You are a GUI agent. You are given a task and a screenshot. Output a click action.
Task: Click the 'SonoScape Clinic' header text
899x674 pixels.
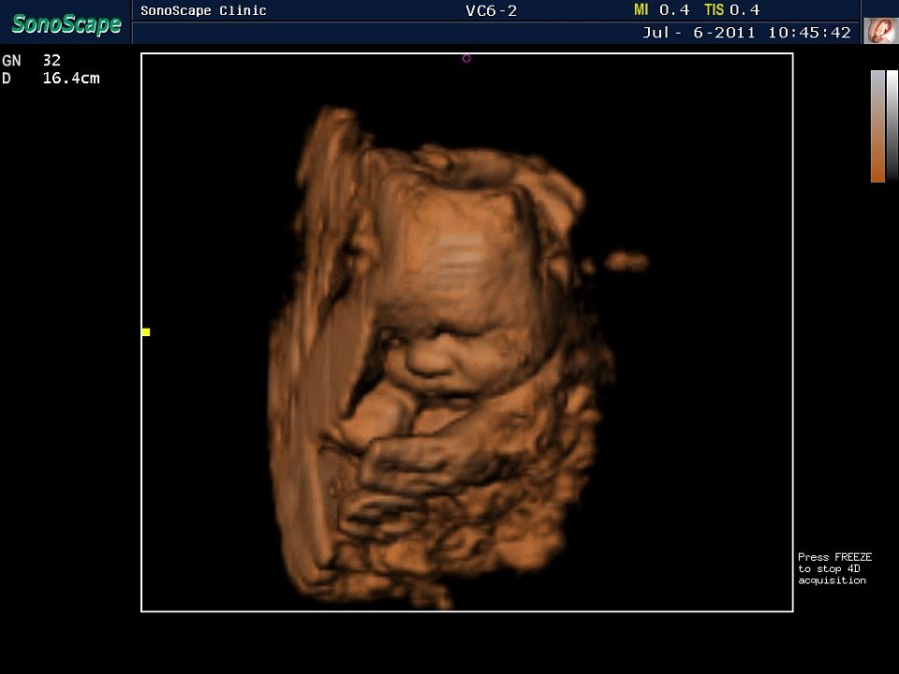point(203,10)
